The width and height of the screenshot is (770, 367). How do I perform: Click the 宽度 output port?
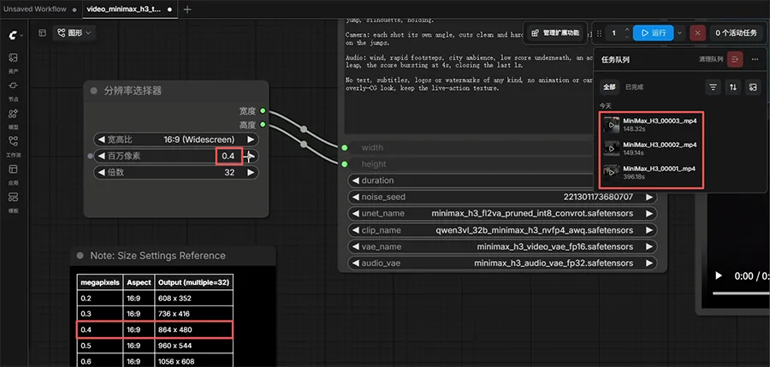pyautogui.click(x=263, y=110)
